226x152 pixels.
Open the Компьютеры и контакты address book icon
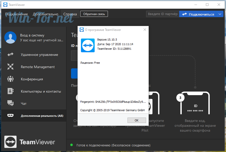pos(10,91)
